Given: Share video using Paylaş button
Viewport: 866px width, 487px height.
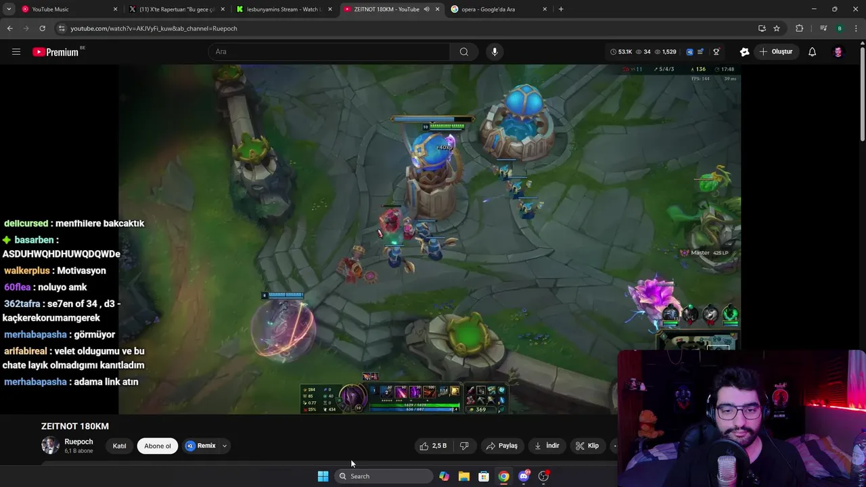Looking at the screenshot, I should coord(502,446).
